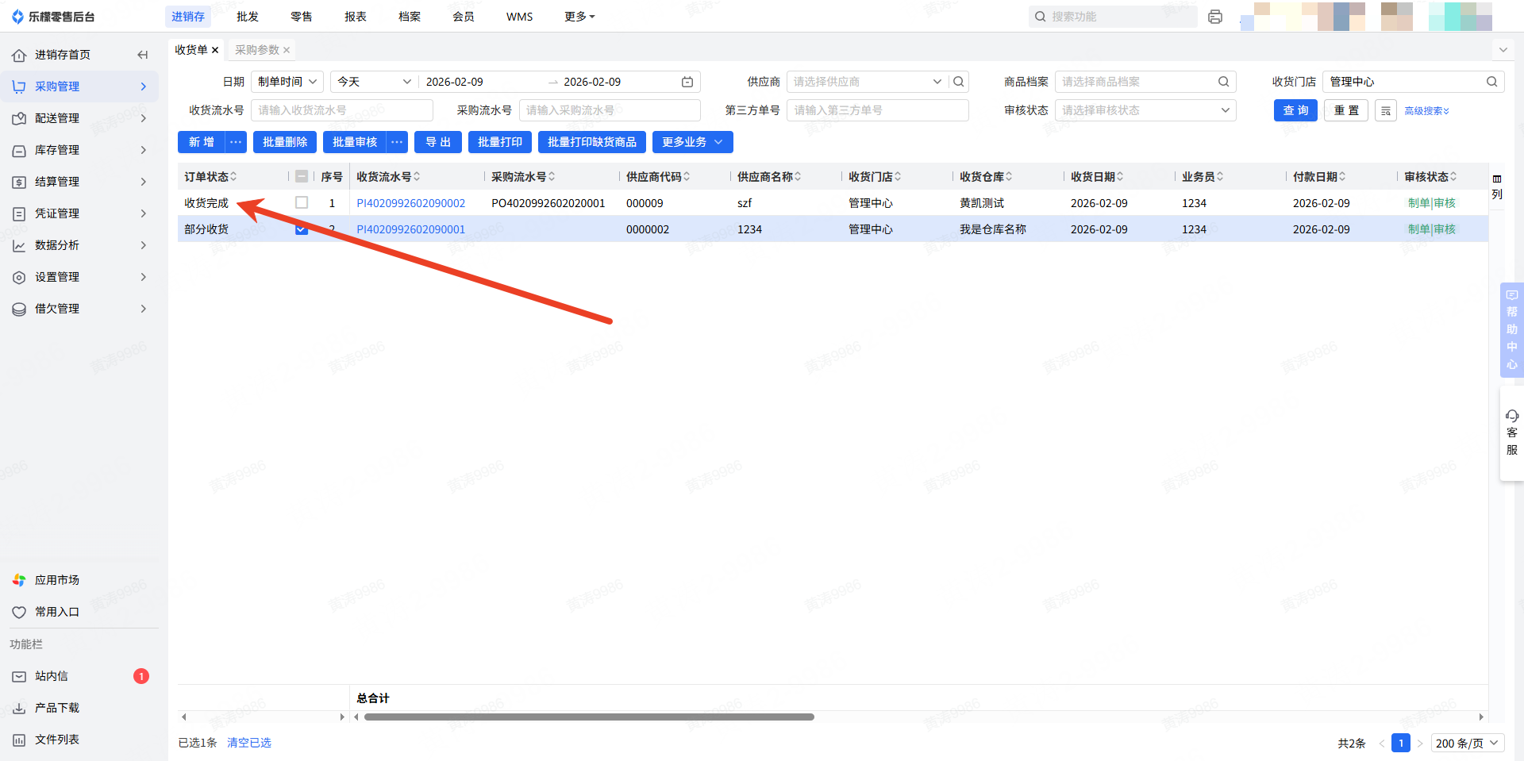
Task: Check the checkbox for row 收货完成
Action: [302, 202]
